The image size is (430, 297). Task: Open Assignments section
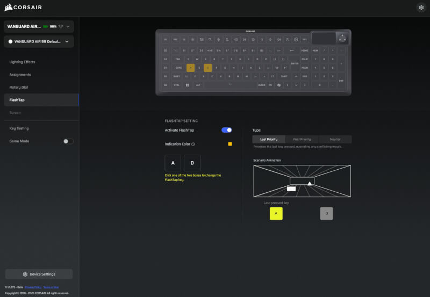[20, 75]
